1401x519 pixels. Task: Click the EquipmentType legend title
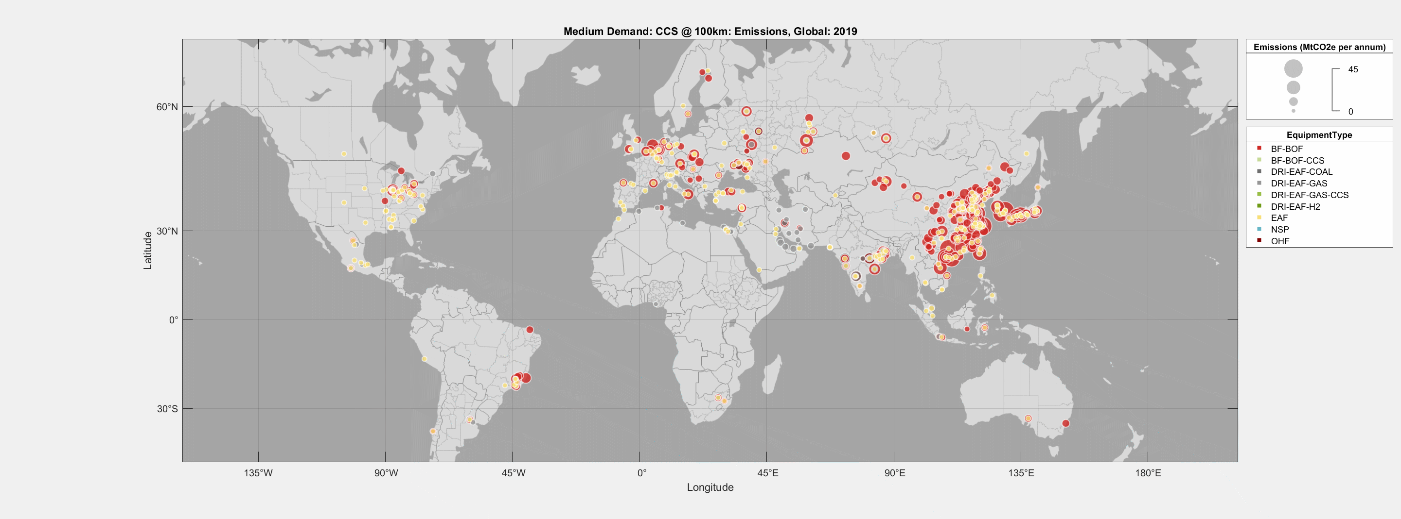coord(1319,134)
